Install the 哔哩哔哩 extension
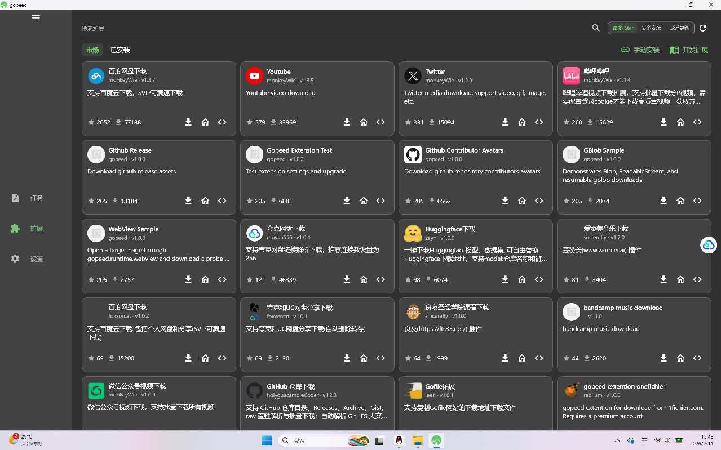Image resolution: width=721 pixels, height=450 pixels. (664, 122)
